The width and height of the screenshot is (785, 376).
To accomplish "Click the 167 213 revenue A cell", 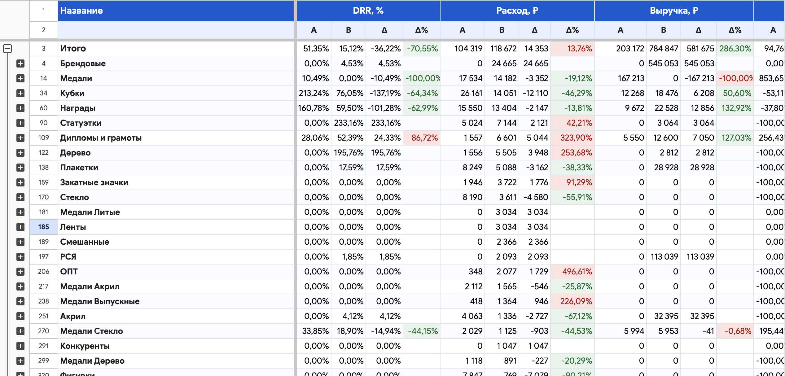I will coord(621,78).
